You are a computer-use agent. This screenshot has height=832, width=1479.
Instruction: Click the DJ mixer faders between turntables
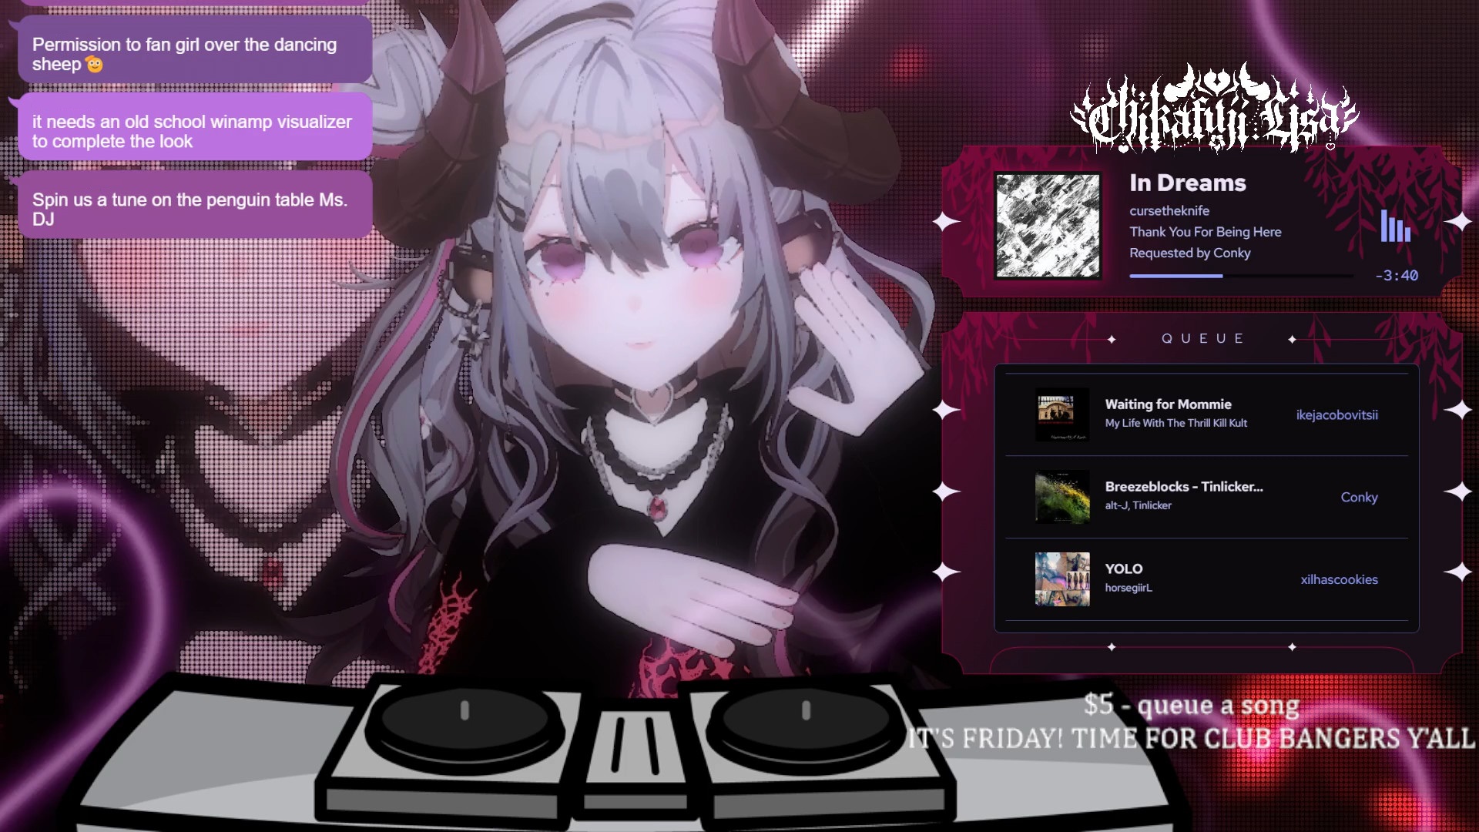coord(636,745)
